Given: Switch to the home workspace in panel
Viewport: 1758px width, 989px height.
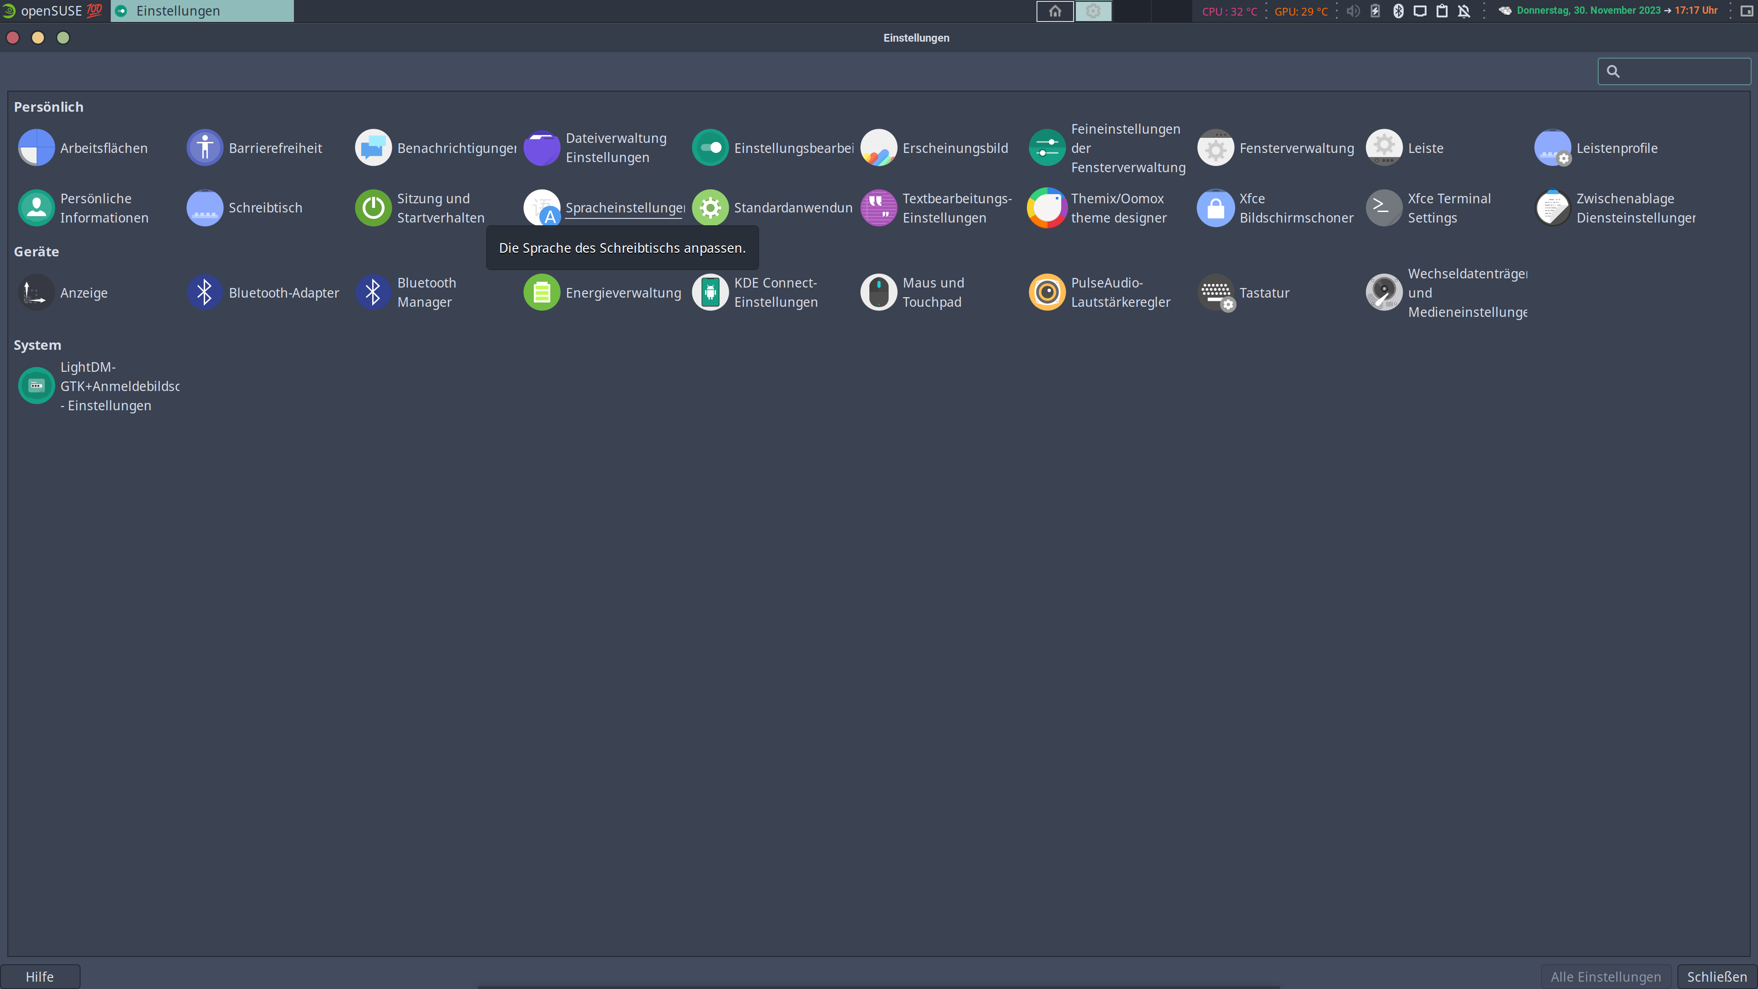Looking at the screenshot, I should 1054,11.
